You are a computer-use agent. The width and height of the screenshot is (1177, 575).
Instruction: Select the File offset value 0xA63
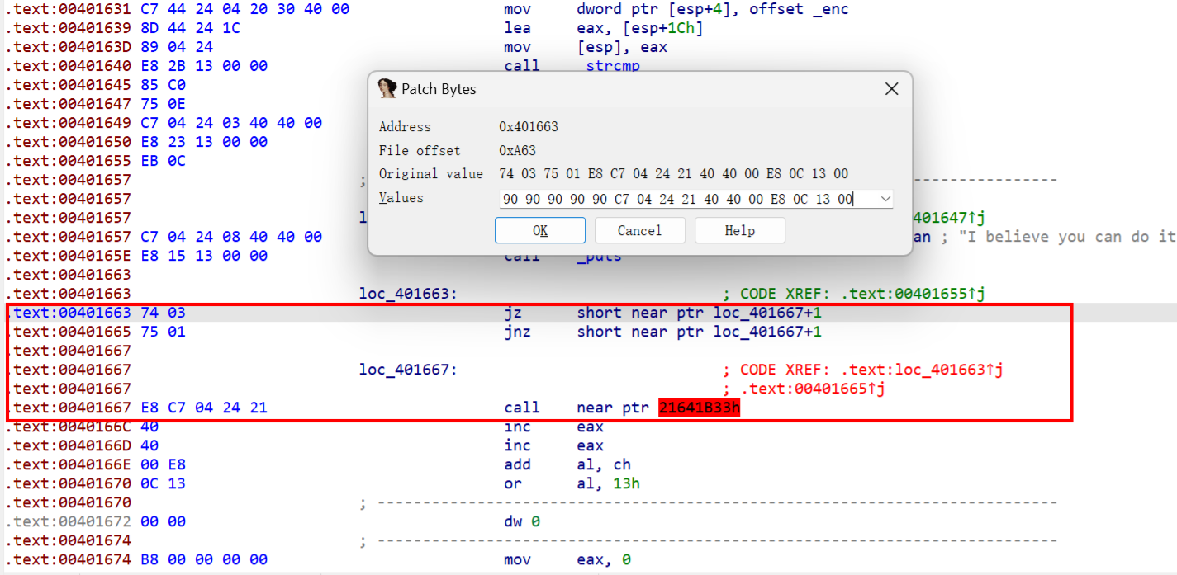(518, 151)
